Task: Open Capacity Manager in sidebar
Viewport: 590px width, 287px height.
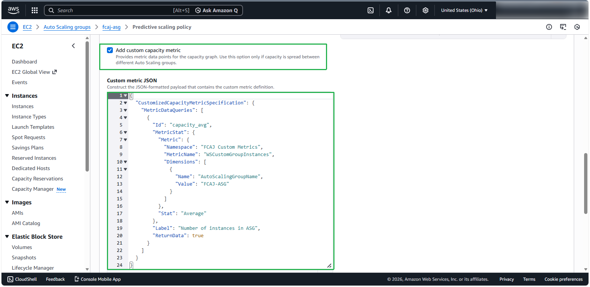Action: point(33,189)
